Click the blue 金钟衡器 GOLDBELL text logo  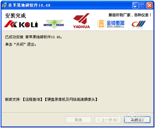click(116, 24)
